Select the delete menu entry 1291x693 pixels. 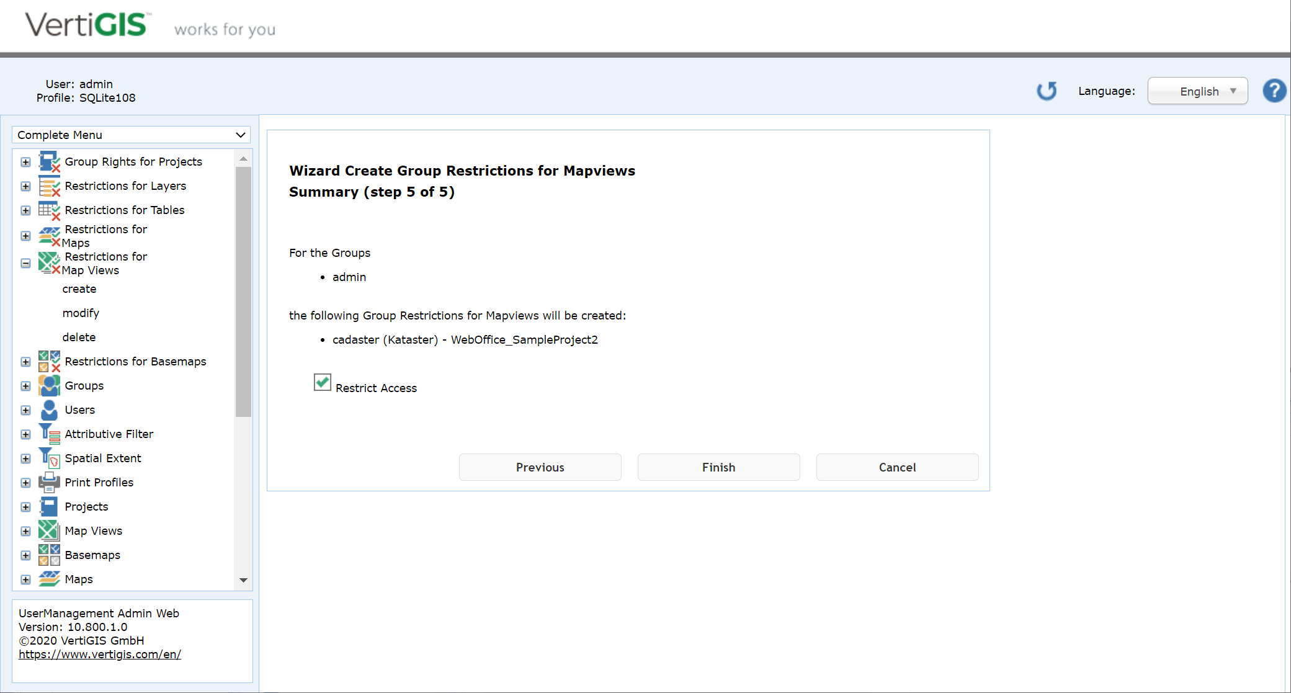(79, 337)
